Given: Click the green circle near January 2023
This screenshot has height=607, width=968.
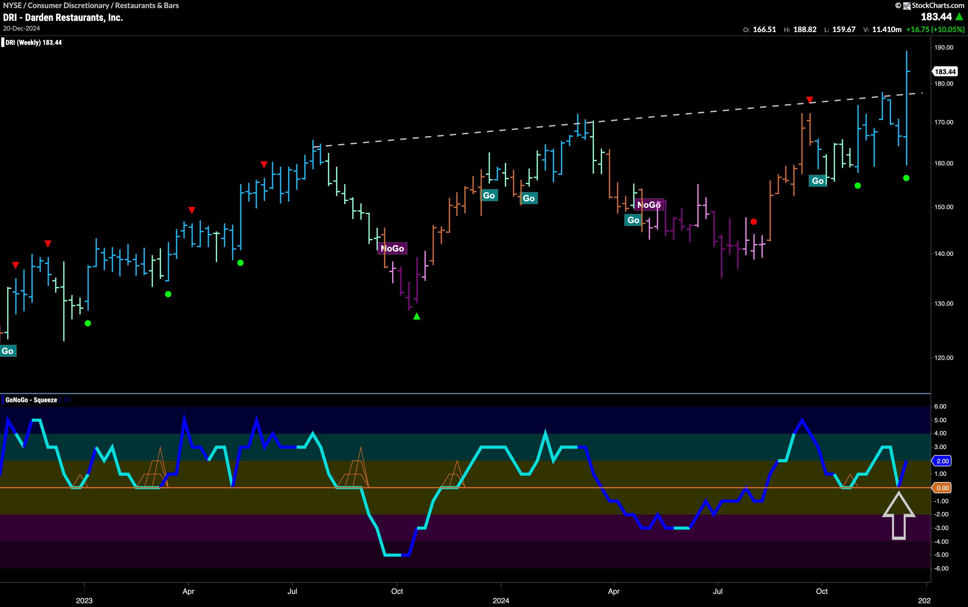Looking at the screenshot, I should (88, 323).
